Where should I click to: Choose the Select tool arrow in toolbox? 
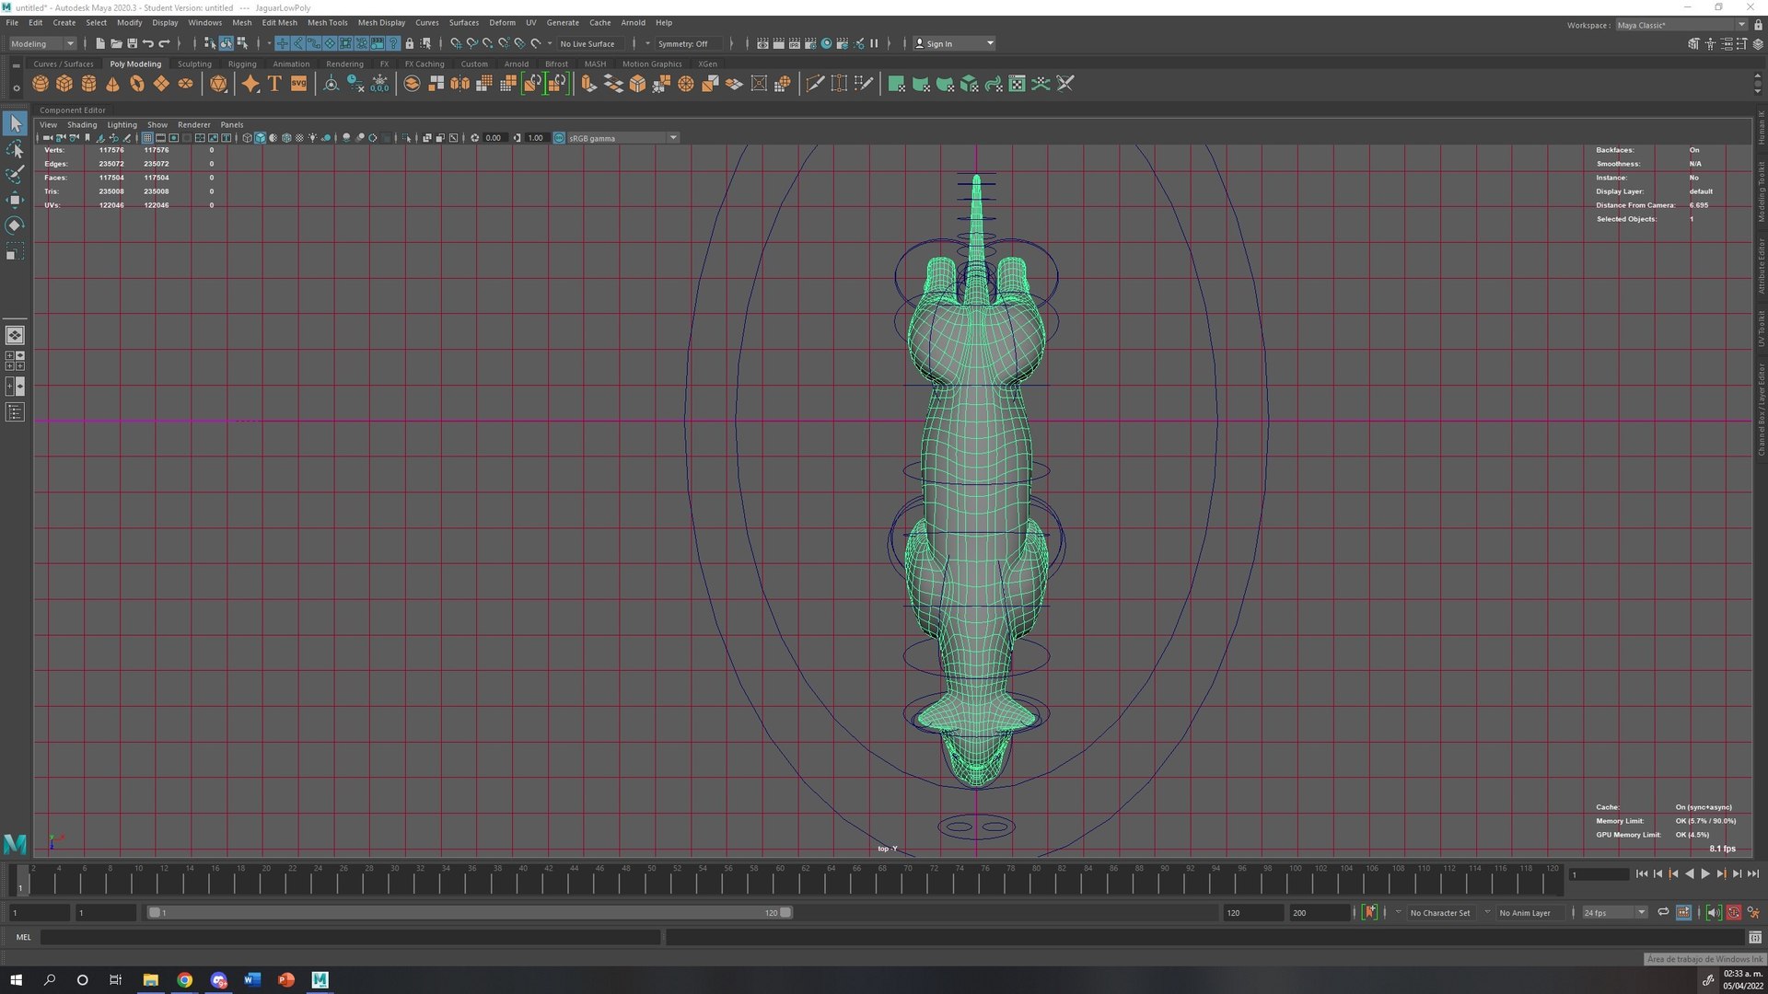coord(15,122)
